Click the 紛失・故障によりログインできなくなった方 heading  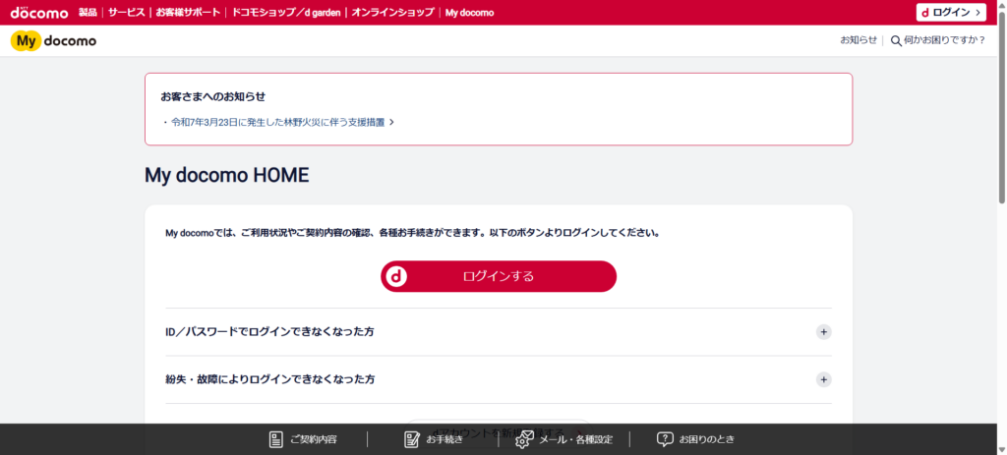[269, 379]
